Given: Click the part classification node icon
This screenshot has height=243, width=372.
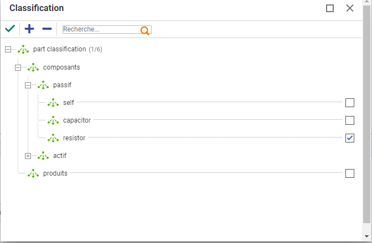Looking at the screenshot, I should [x=23, y=50].
